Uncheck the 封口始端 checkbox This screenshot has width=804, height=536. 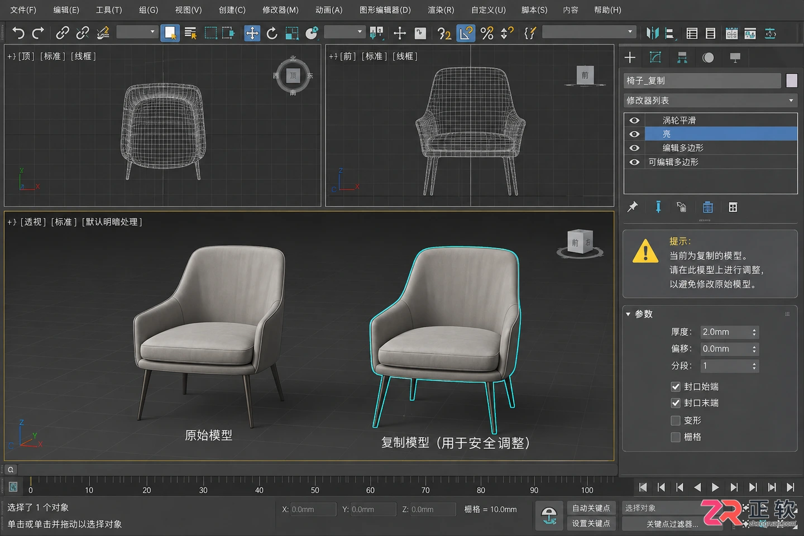[x=676, y=387]
